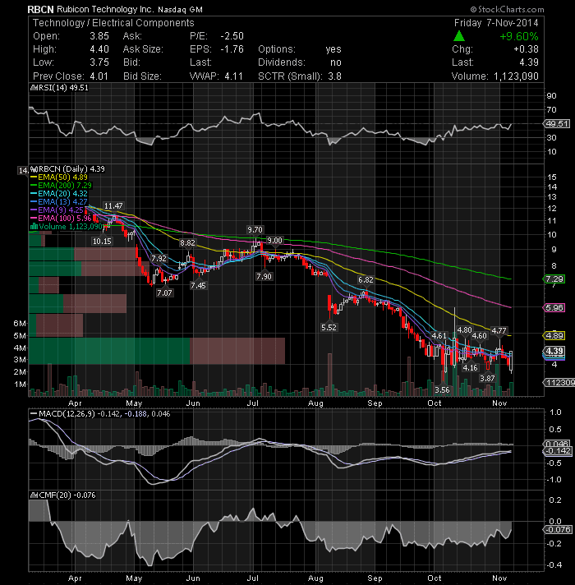
Task: Click the Nasdaq GM exchange label
Action: click(x=180, y=10)
